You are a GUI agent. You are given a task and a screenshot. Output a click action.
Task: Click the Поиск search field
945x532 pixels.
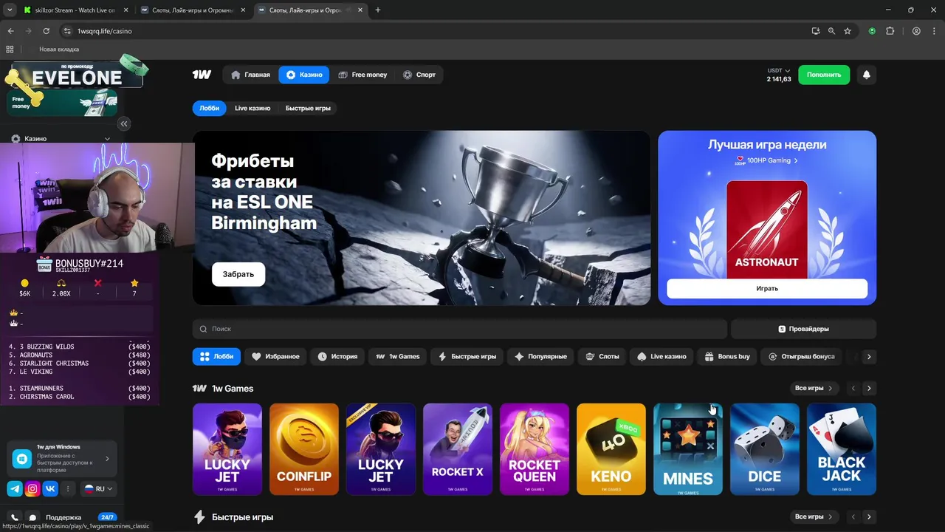pos(460,329)
